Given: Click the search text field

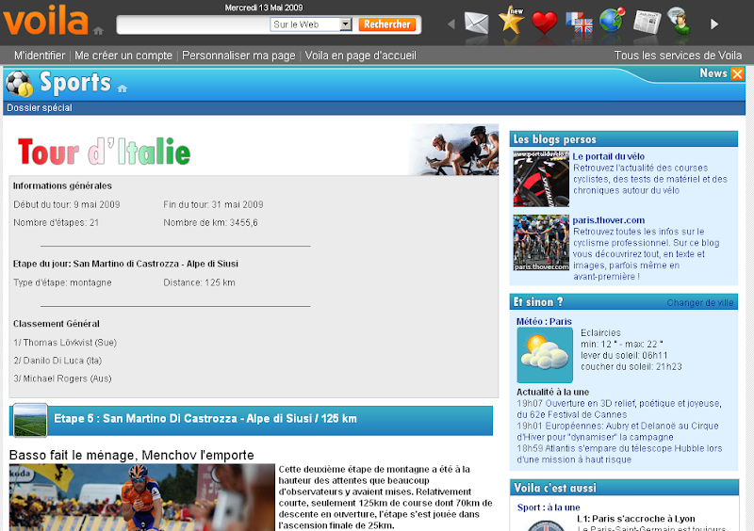Looking at the screenshot, I should (x=193, y=24).
